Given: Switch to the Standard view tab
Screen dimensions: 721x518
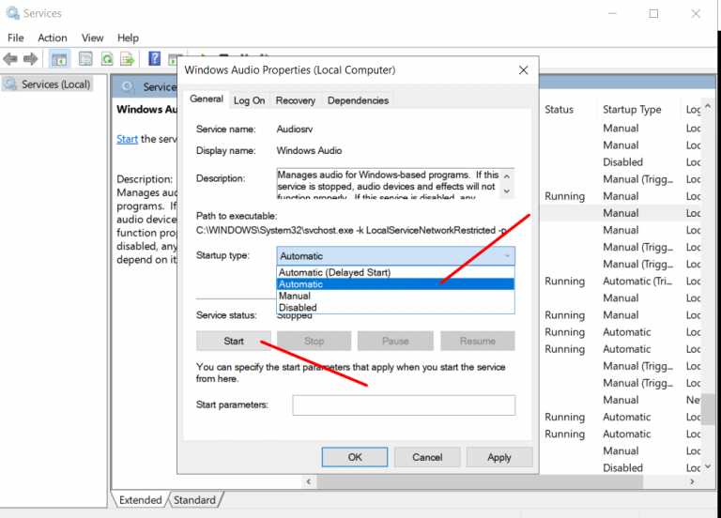Looking at the screenshot, I should (194, 500).
